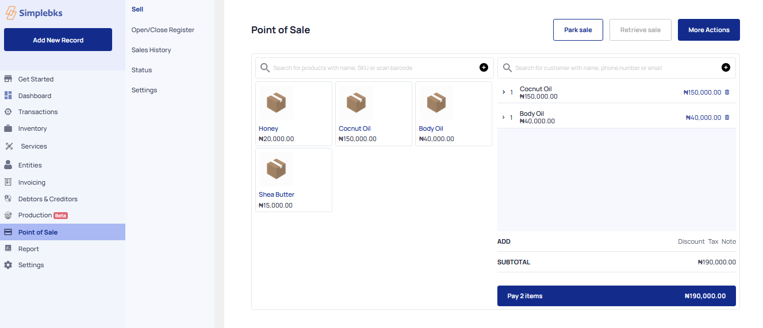Click plus icon beside product search

484,68
